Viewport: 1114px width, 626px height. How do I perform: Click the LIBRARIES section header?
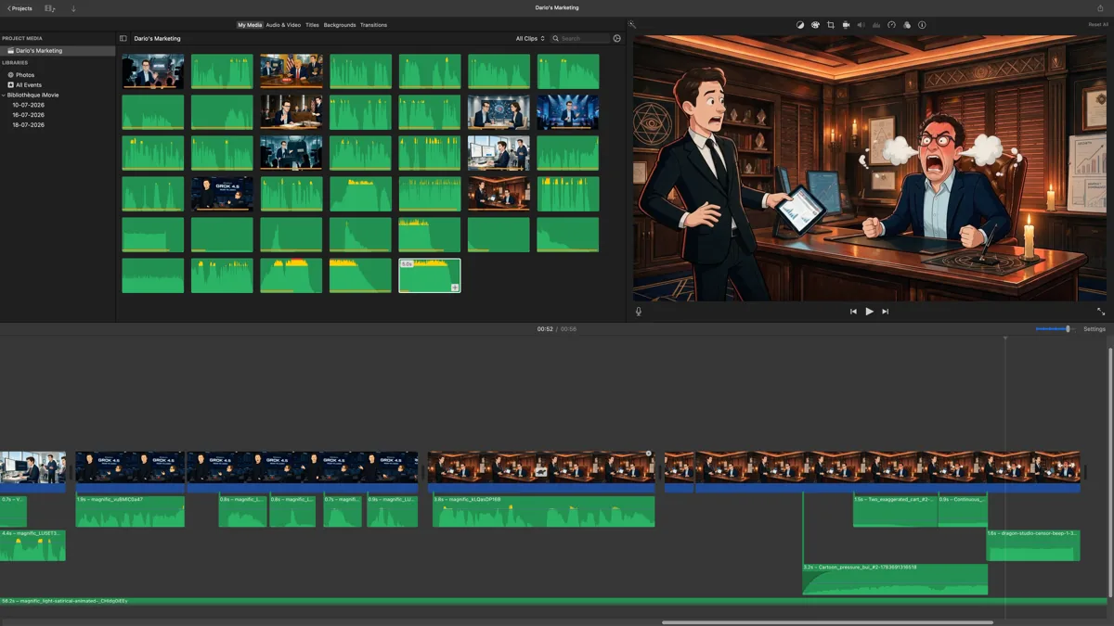[x=15, y=62]
